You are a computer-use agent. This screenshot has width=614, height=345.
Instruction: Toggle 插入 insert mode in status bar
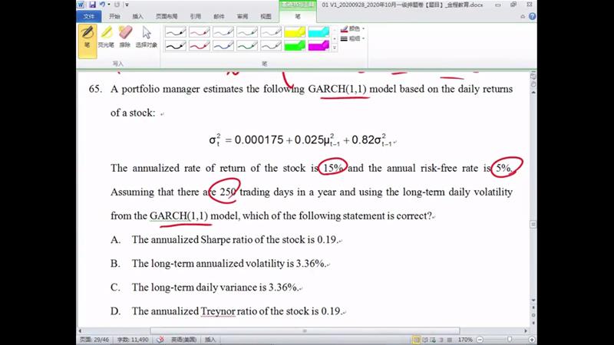click(210, 339)
